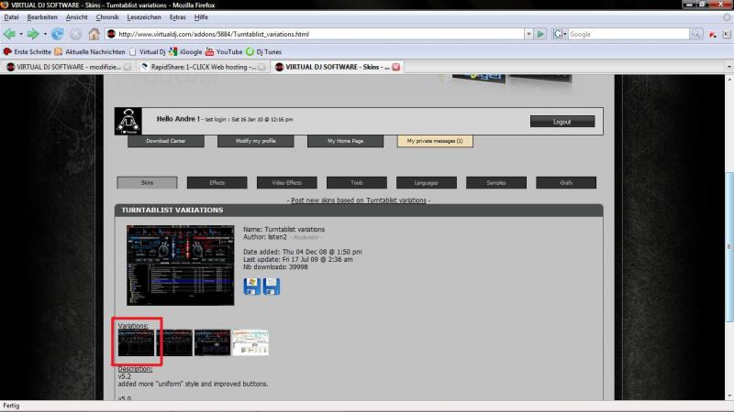Click 'Post new skins based on Turntablist variations' link
734x412 pixels.
[359, 201]
